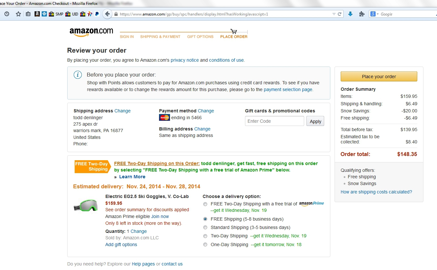The image size is (437, 270).
Task: Click the blue info circle icon
Action: (78, 75)
